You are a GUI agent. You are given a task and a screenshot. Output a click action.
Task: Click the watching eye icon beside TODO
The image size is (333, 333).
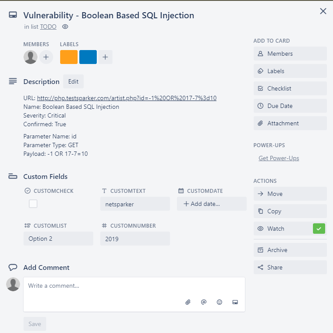[65, 27]
